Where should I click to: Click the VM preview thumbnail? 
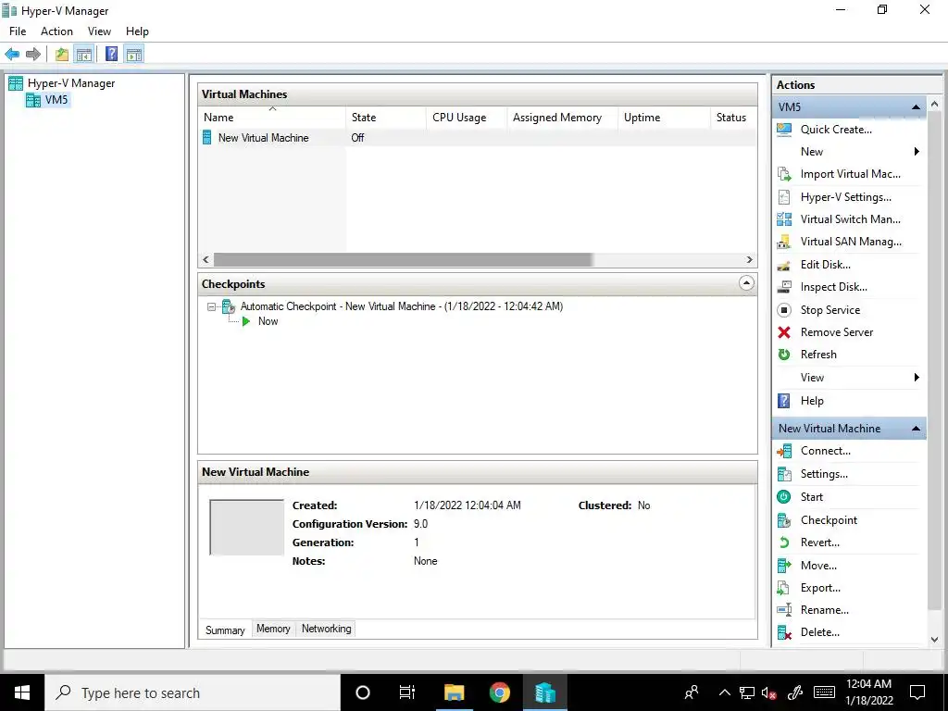click(246, 527)
